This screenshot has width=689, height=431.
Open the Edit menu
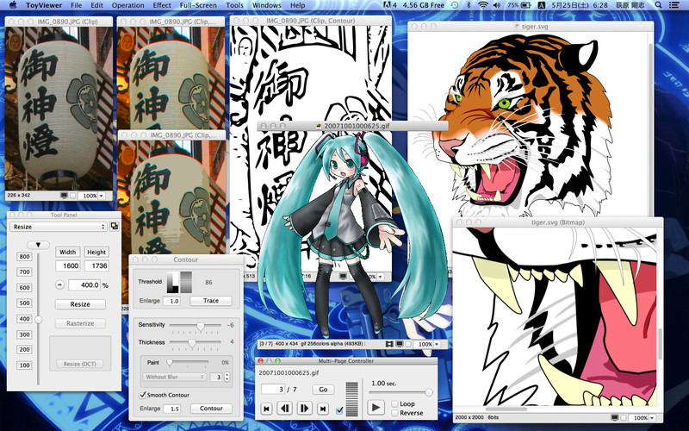tap(96, 5)
